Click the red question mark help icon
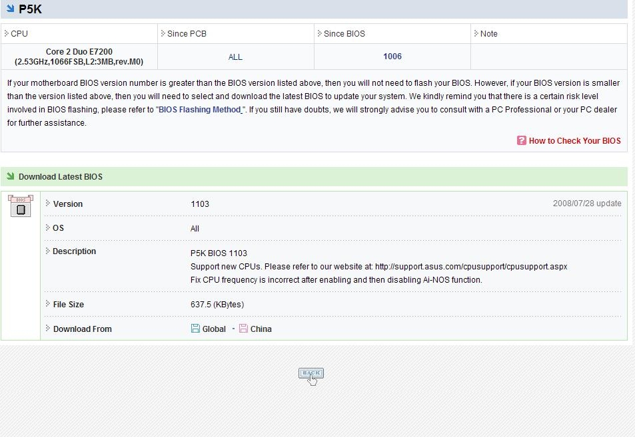 (521, 140)
